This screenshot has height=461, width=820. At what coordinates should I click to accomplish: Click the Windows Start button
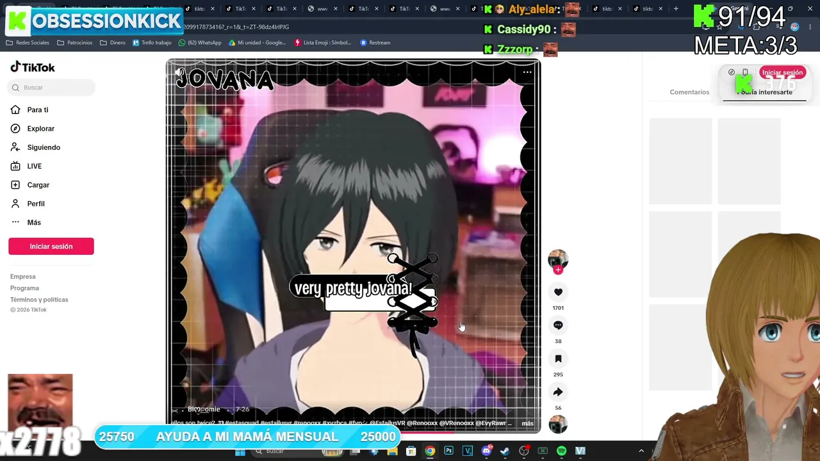pos(240,451)
